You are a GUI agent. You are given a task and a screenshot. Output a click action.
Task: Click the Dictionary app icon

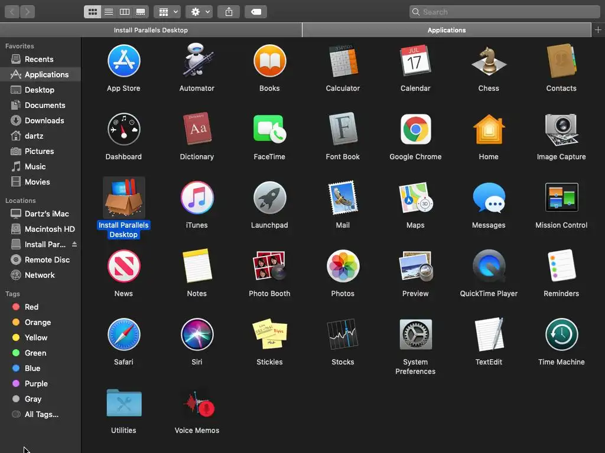click(197, 129)
